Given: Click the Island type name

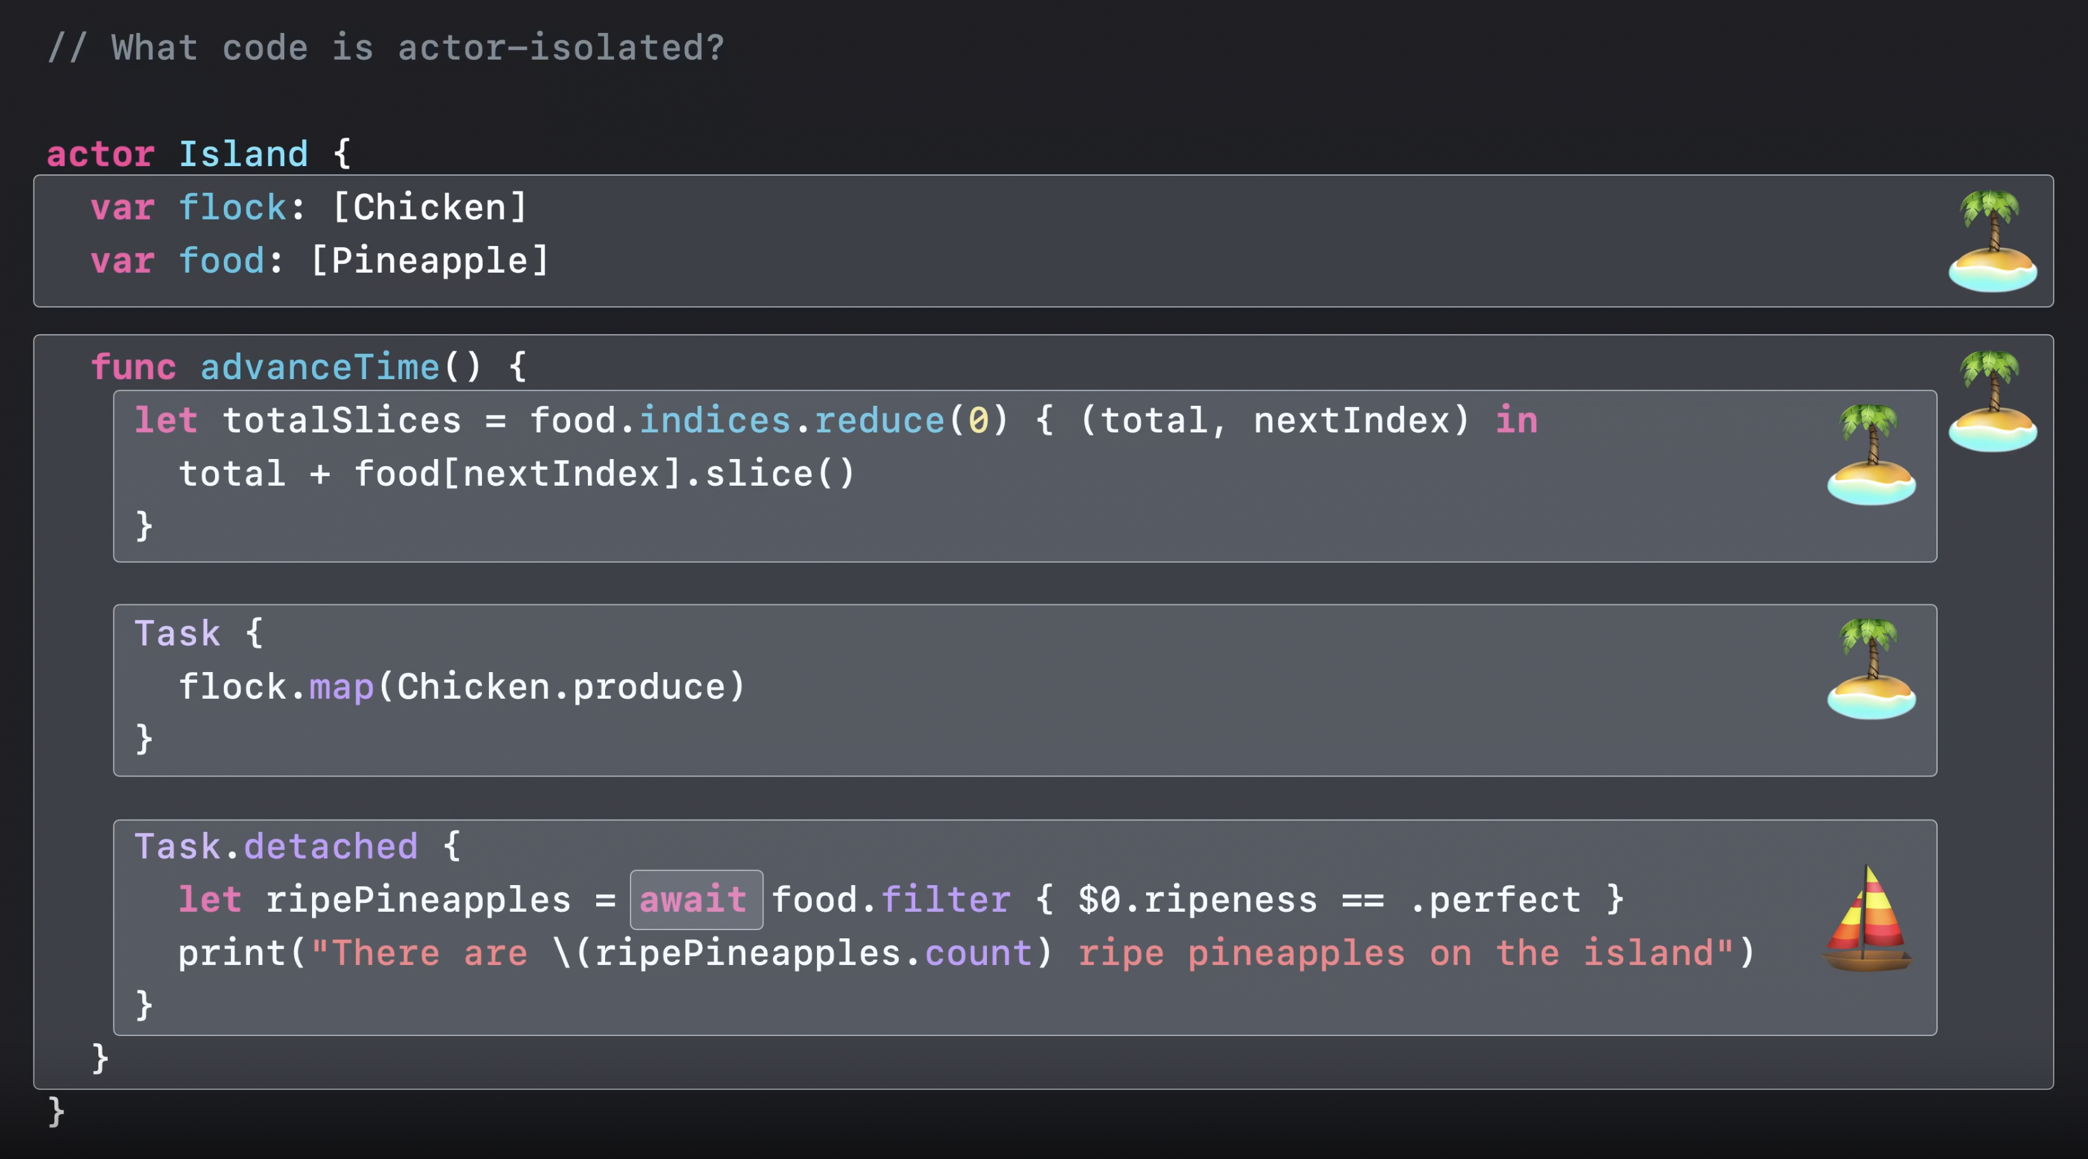Looking at the screenshot, I should [243, 154].
